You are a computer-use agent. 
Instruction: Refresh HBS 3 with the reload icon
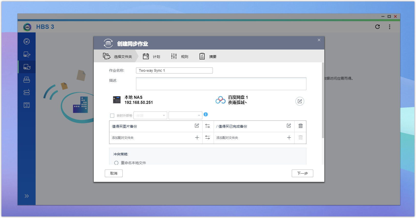[x=377, y=27]
